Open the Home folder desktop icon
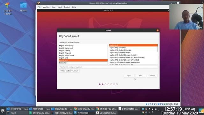 pyautogui.click(x=23, y=7)
